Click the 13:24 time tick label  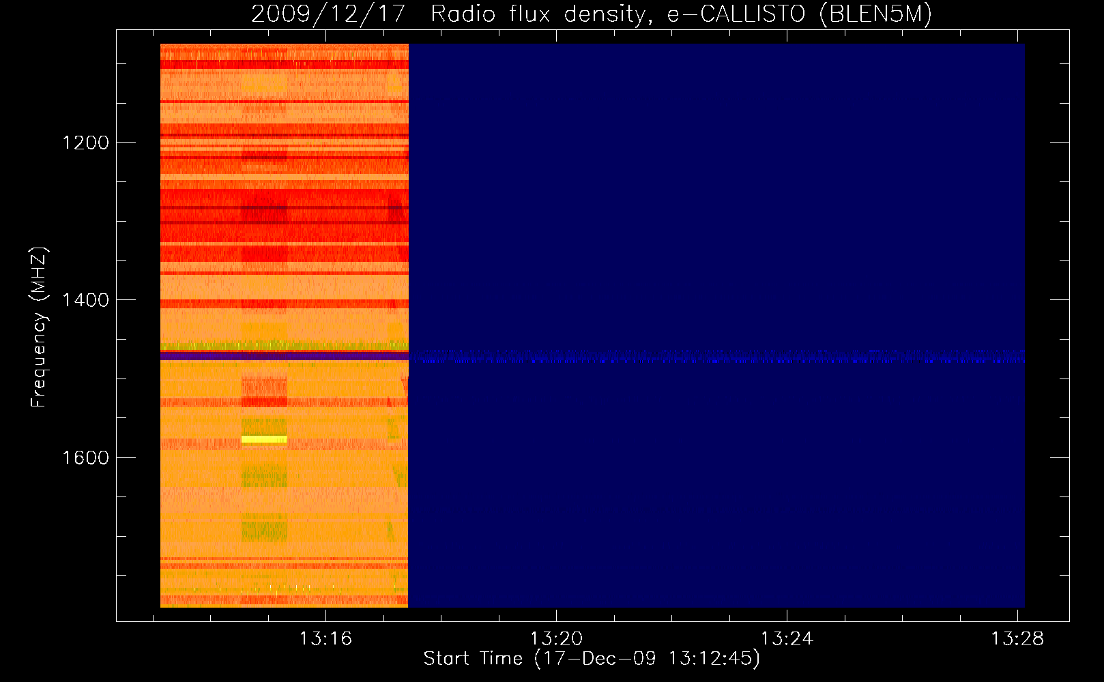click(x=787, y=638)
